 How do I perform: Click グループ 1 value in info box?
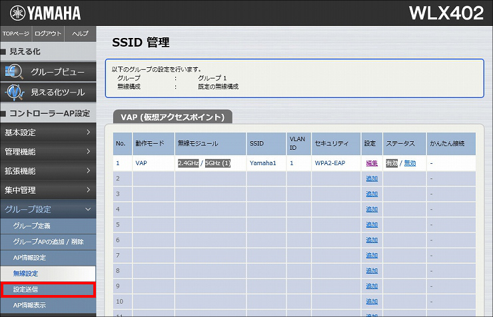pos(213,78)
